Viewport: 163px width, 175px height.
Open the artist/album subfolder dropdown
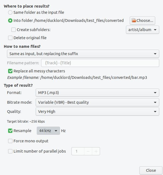coord(142,30)
